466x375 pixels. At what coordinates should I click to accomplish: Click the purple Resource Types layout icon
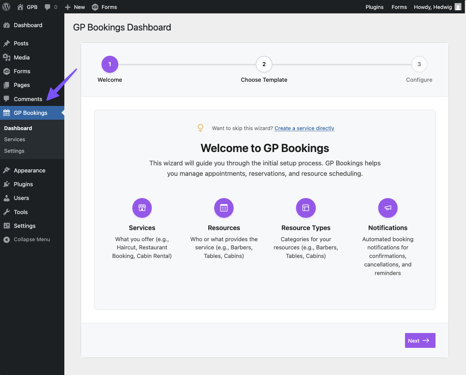(x=306, y=208)
